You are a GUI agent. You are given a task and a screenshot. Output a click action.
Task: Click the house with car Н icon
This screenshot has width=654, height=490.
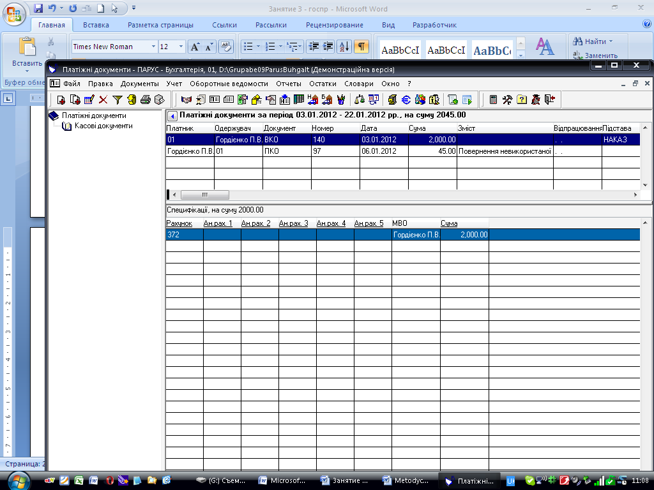312,100
